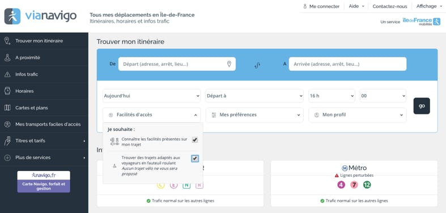The width and height of the screenshot is (446, 213).
Task: Open the Mon profil dropdown
Action: (x=358, y=115)
